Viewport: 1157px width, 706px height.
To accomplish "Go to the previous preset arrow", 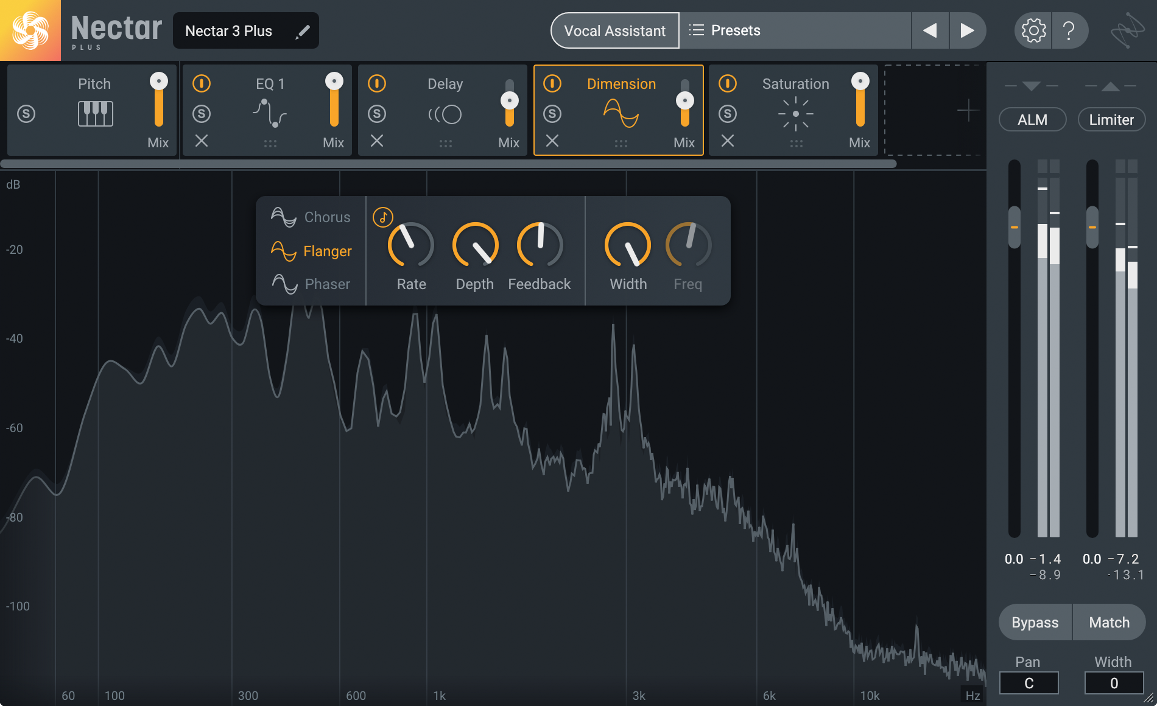I will (930, 30).
